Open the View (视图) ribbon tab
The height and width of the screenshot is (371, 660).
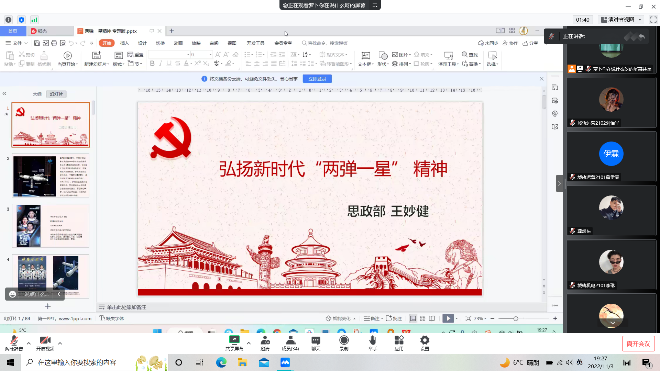pos(232,43)
